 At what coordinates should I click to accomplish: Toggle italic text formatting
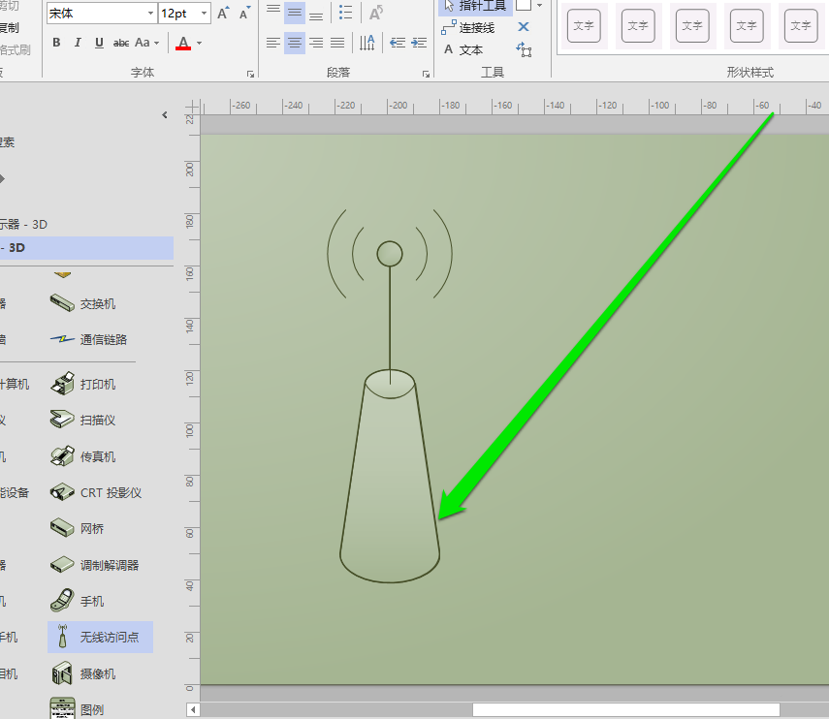tap(78, 43)
